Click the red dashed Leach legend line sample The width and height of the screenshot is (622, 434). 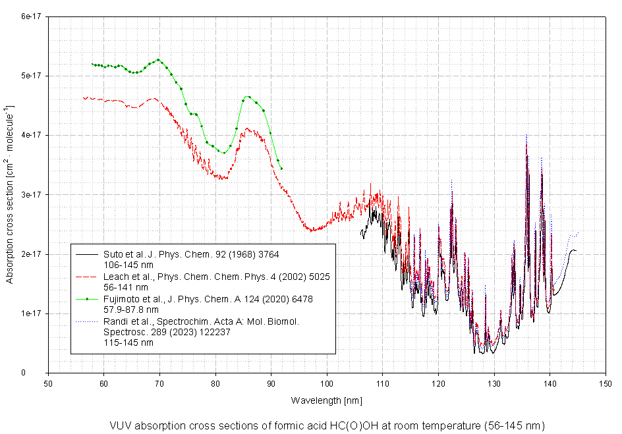click(x=87, y=277)
